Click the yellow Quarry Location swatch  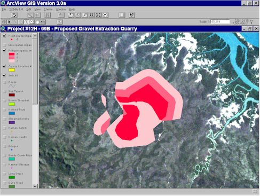[12, 70]
